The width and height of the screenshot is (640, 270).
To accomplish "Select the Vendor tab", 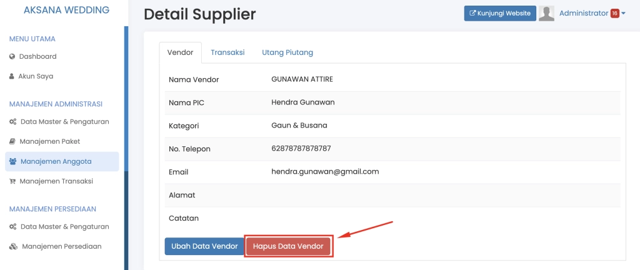I will (x=181, y=52).
